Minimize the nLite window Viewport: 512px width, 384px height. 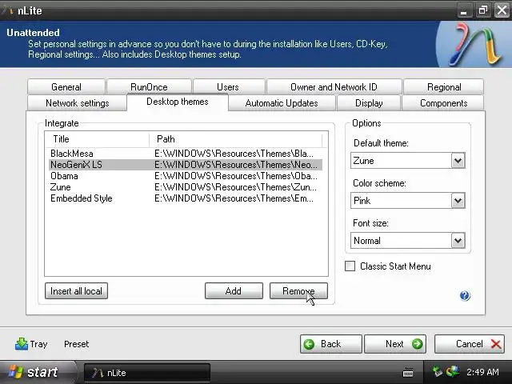(464, 10)
